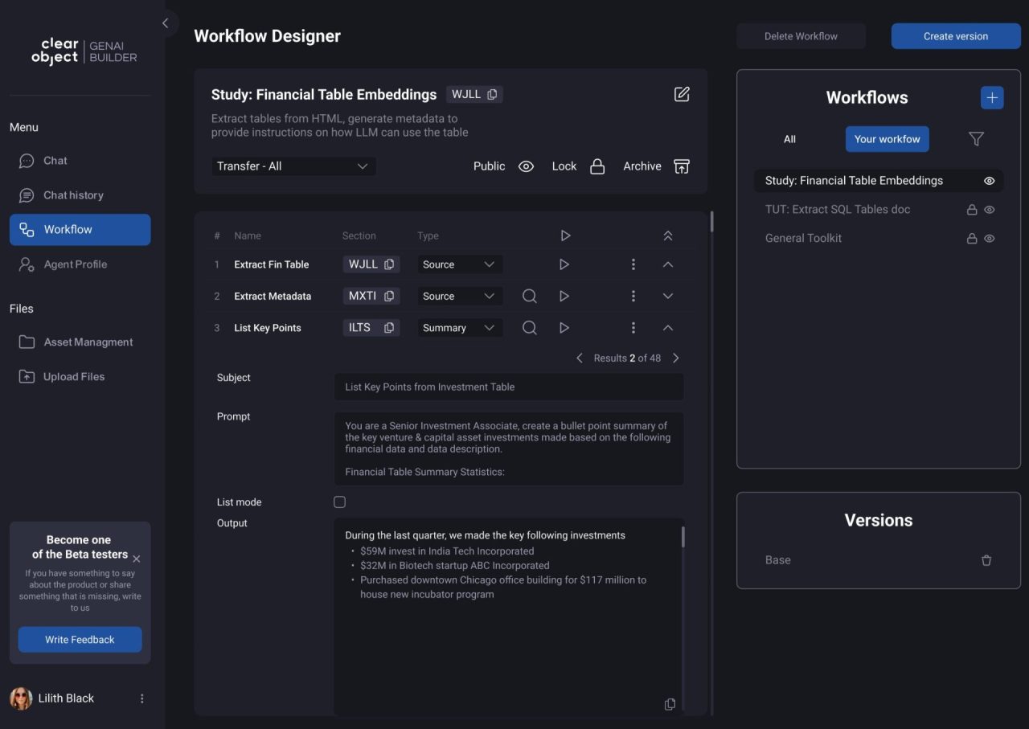This screenshot has width=1029, height=729.
Task: Open search for the List Key Points step
Action: click(x=529, y=327)
